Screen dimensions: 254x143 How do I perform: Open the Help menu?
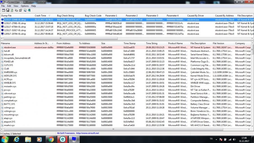pyautogui.click(x=34, y=6)
